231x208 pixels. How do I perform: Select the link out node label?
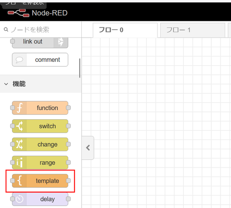[x=33, y=42]
